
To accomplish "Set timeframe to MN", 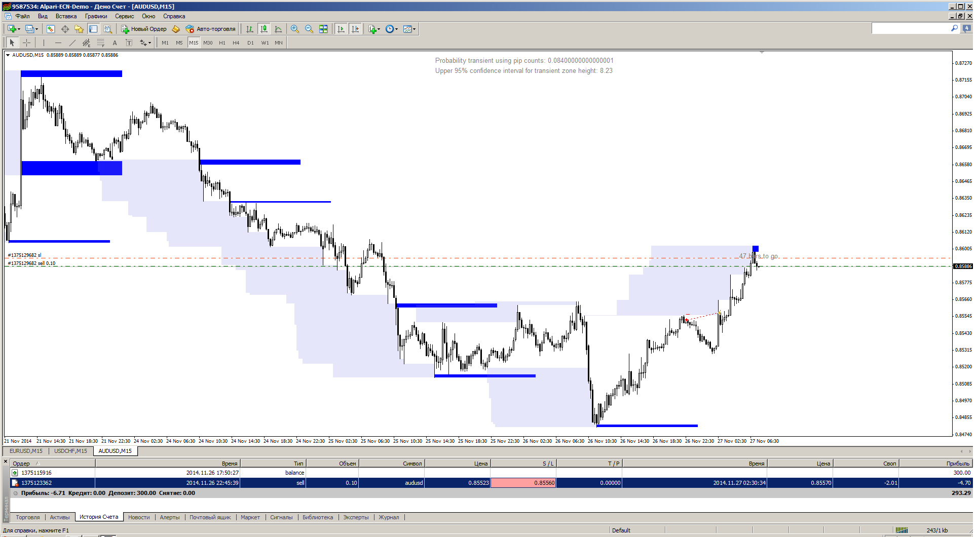I will click(x=279, y=43).
